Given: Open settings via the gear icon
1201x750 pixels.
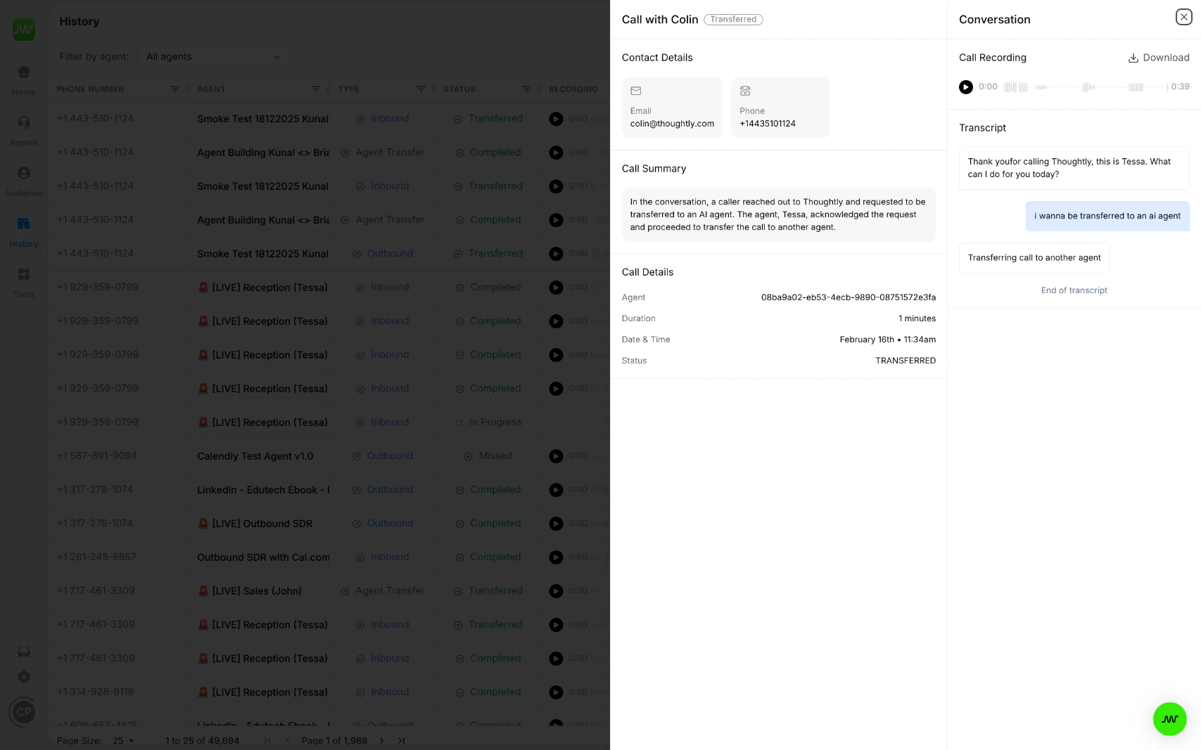Looking at the screenshot, I should tap(23, 677).
